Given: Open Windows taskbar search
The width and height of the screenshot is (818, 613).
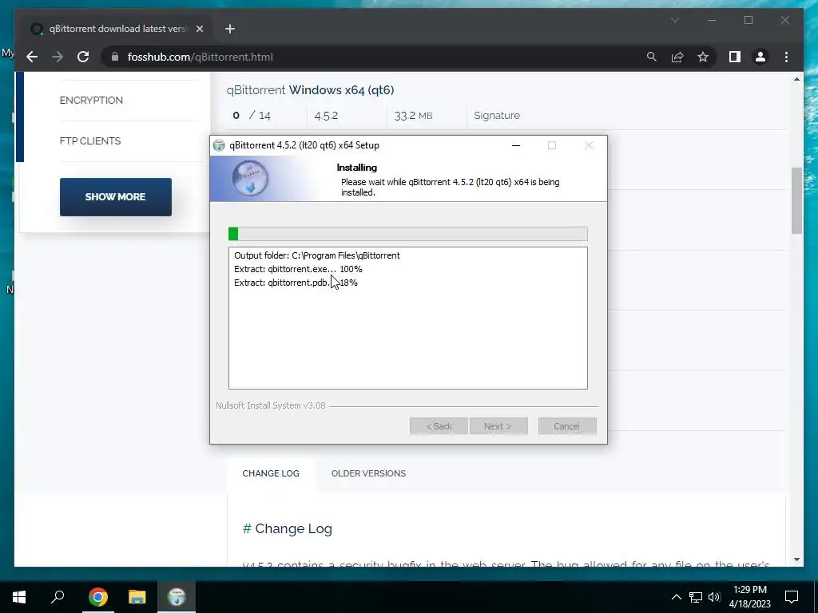Looking at the screenshot, I should [58, 597].
